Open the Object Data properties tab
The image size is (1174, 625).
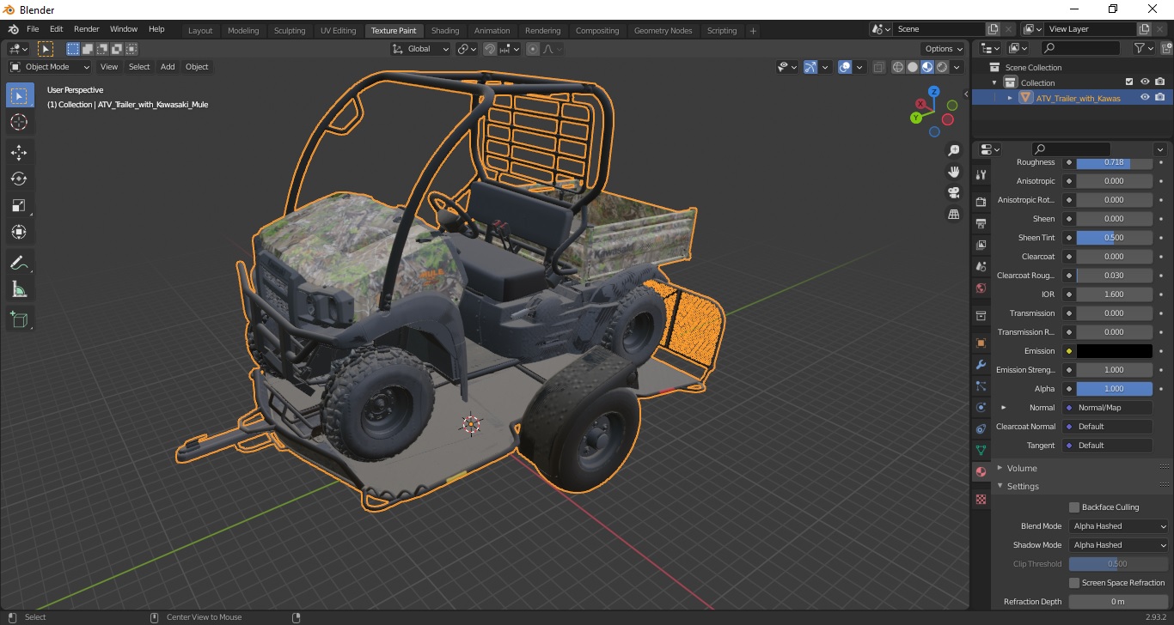[981, 450]
